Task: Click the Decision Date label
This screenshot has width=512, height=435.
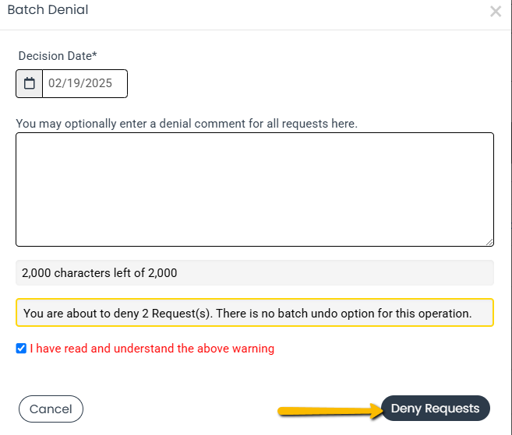Action: [58, 56]
